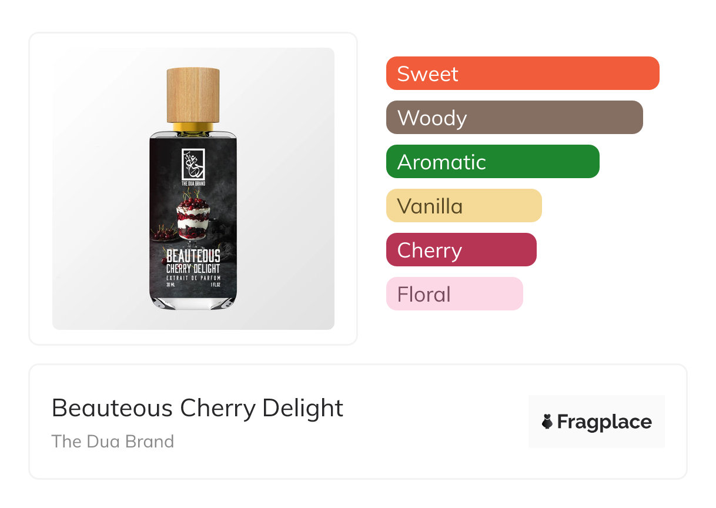Click BEAUTEOUS text on the bottle label
Viewport: 716px width, 508px height.
[x=193, y=256]
